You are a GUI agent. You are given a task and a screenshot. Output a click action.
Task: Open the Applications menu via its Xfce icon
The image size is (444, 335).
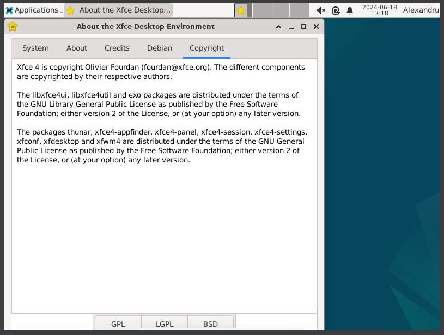8,10
